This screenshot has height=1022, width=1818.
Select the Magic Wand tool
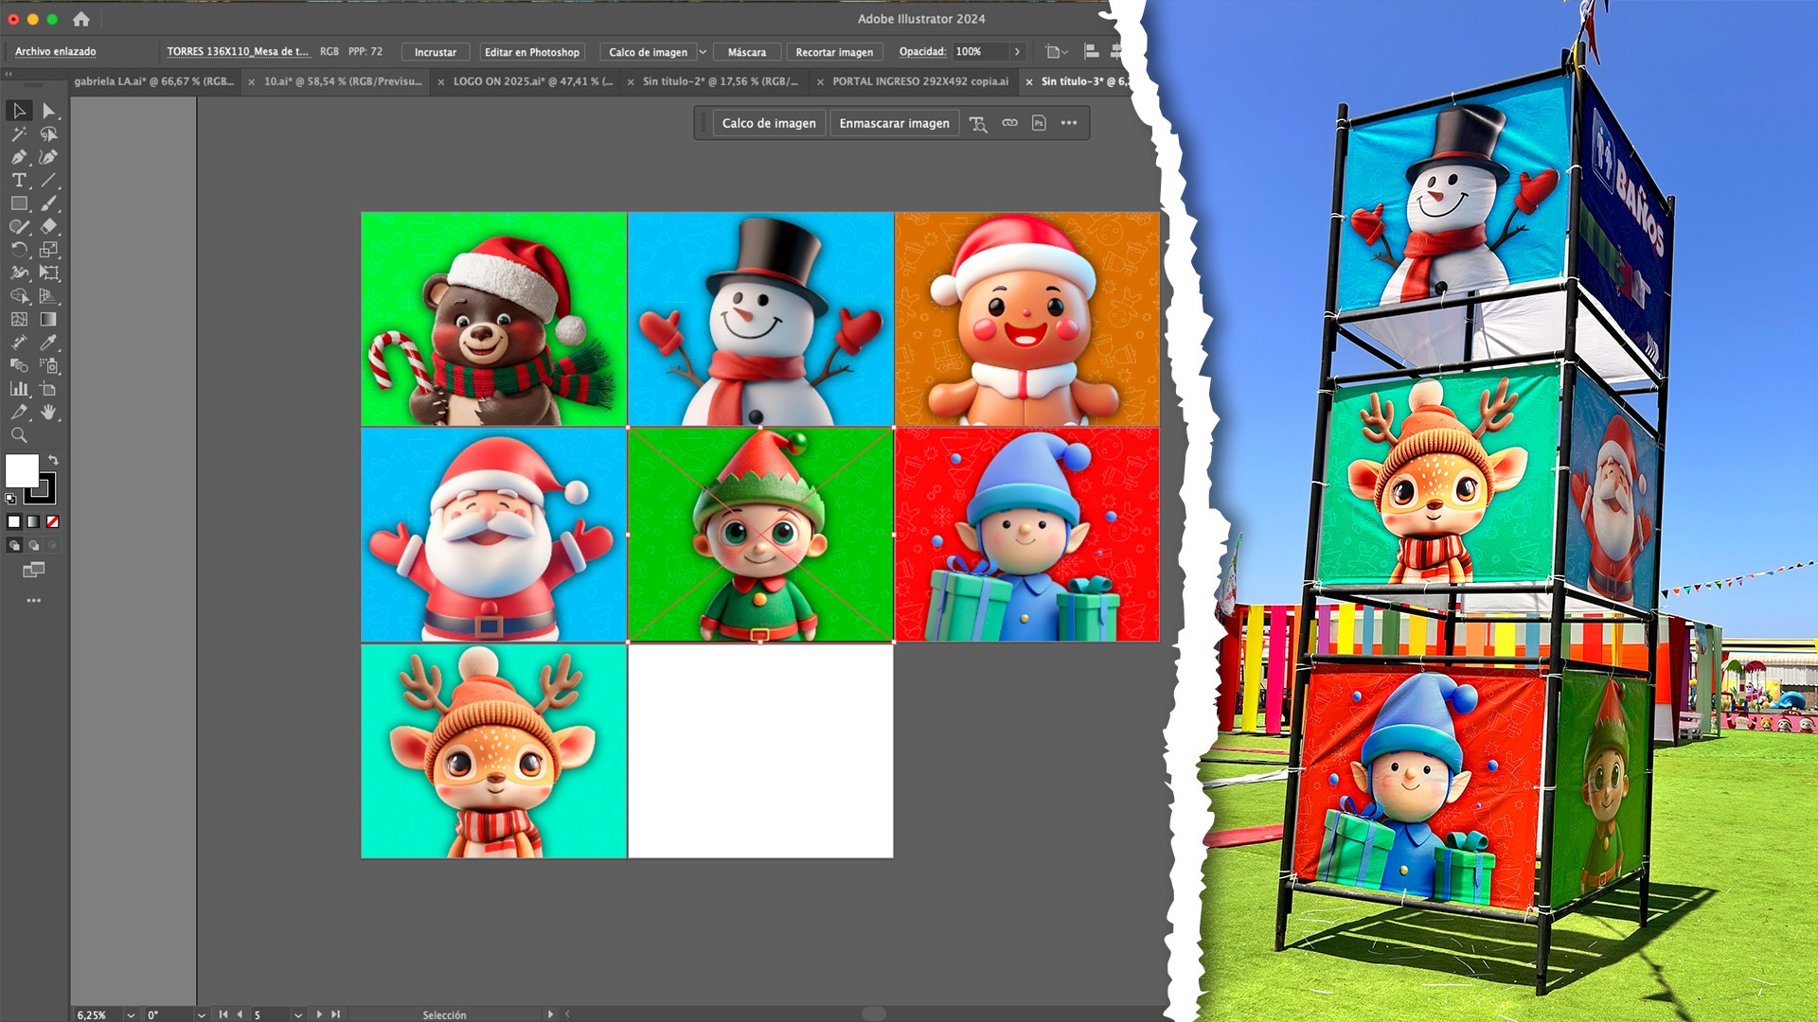pos(19,134)
